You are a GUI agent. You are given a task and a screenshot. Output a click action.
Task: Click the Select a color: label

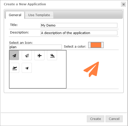click(x=75, y=46)
